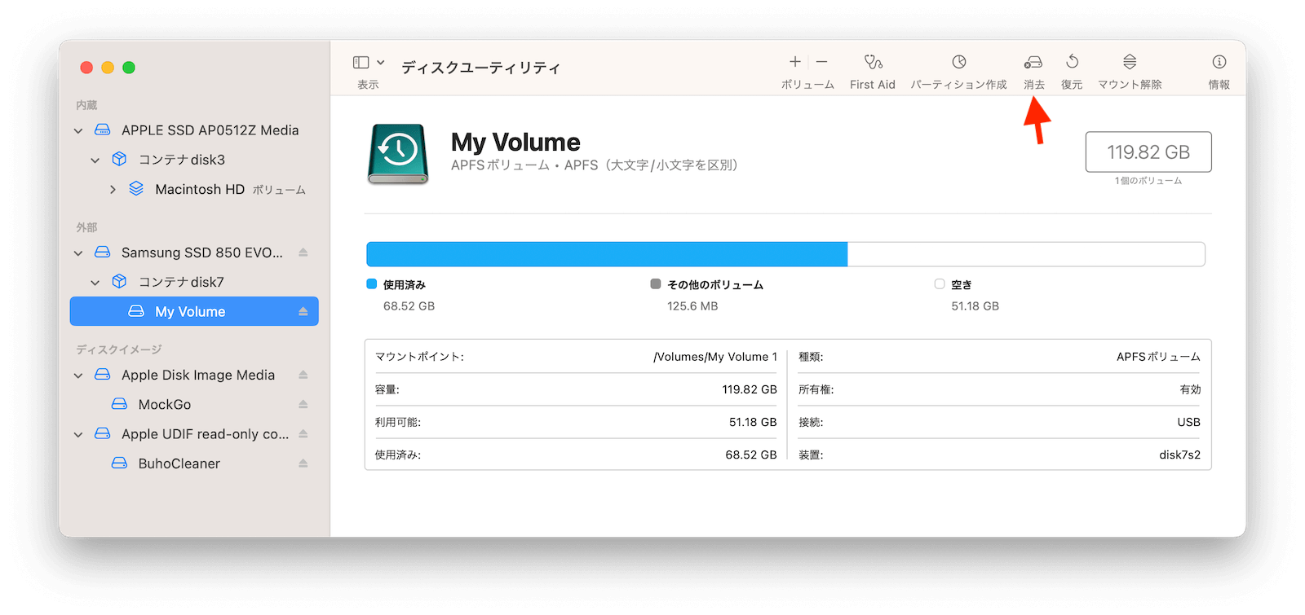Image resolution: width=1305 pixels, height=615 pixels.
Task: Select Apple Disk Image Media in sidebar
Action: pyautogui.click(x=194, y=375)
